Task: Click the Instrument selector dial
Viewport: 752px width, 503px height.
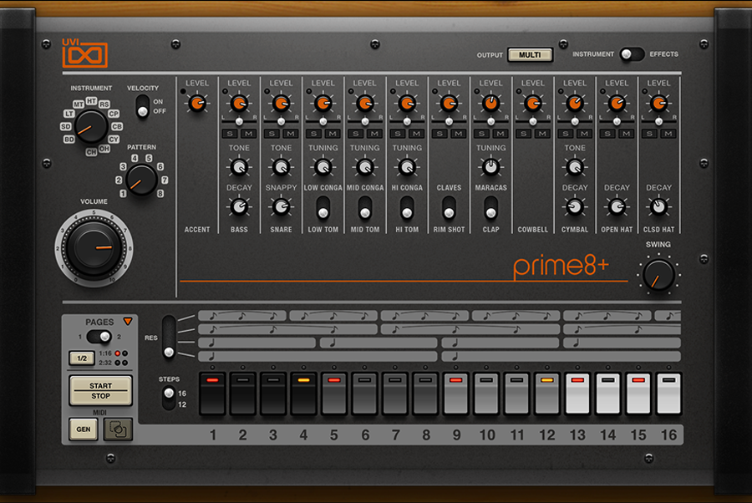Action: [x=91, y=127]
